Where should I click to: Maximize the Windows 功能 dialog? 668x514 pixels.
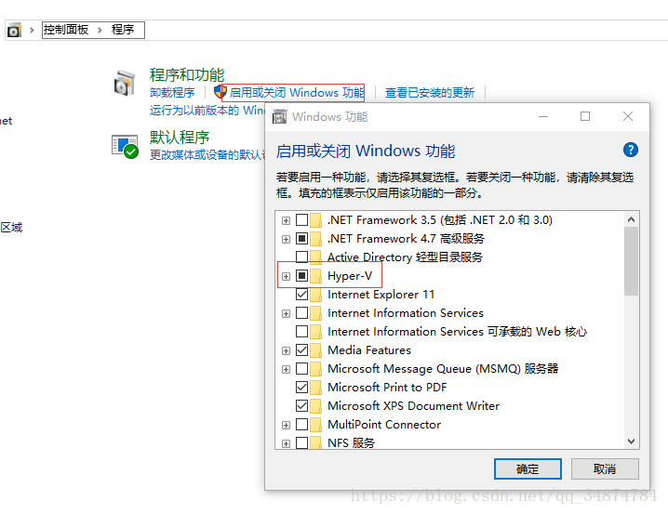coord(585,116)
